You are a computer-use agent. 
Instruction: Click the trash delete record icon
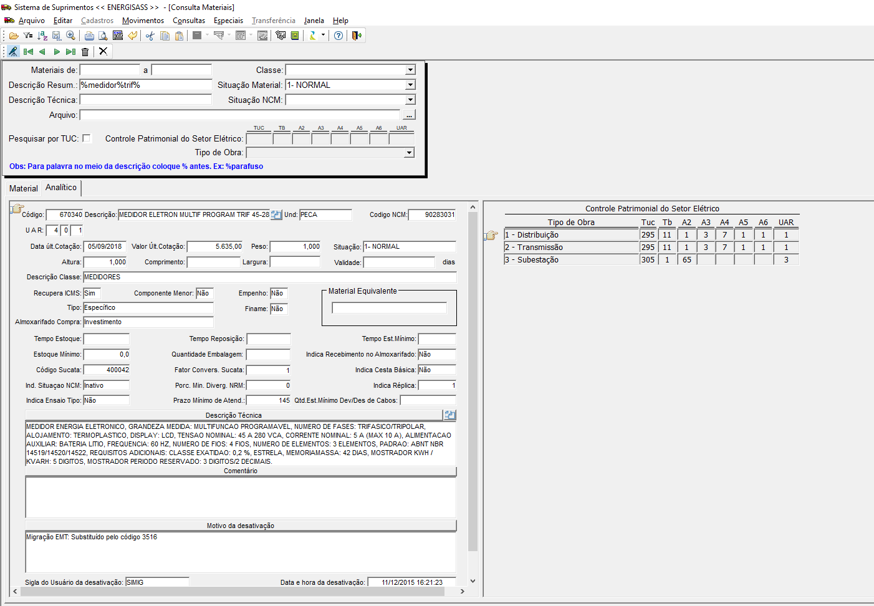coord(85,52)
